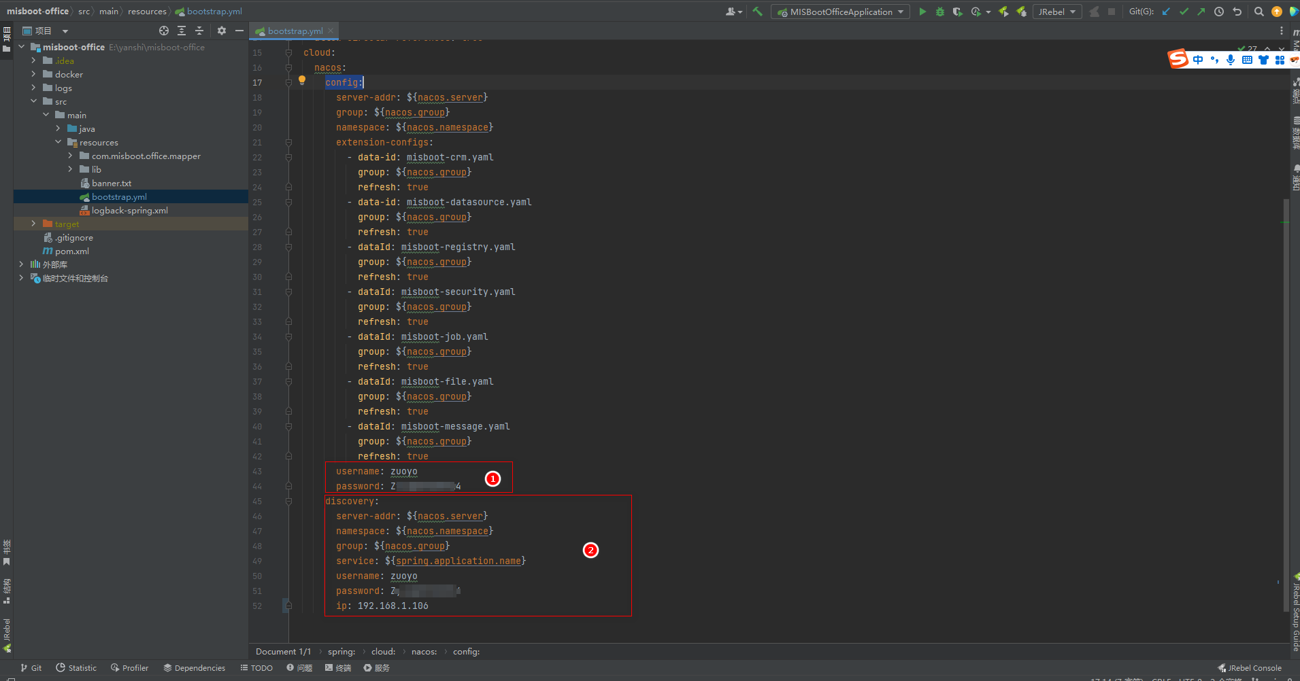Expand the target folder
The image size is (1300, 681).
[33, 224]
